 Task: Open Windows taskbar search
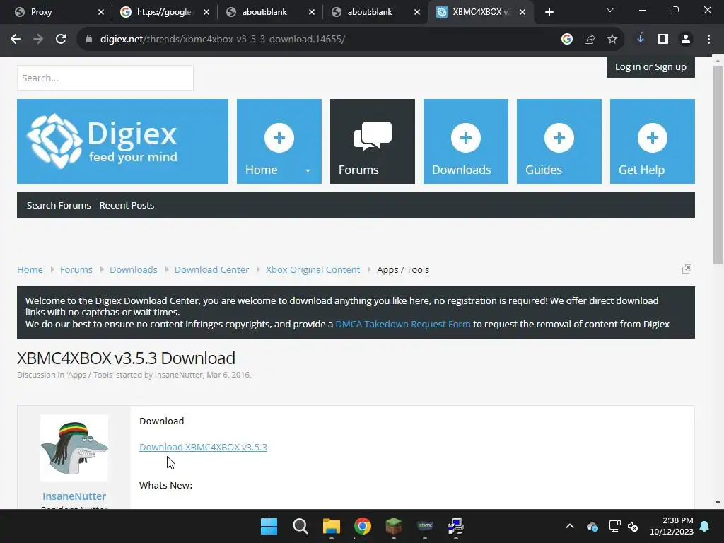coord(300,526)
